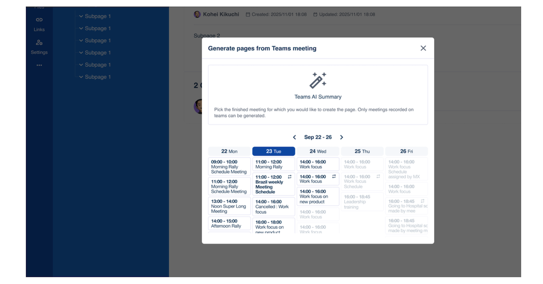Select the 25 Thu day header

(x=362, y=151)
